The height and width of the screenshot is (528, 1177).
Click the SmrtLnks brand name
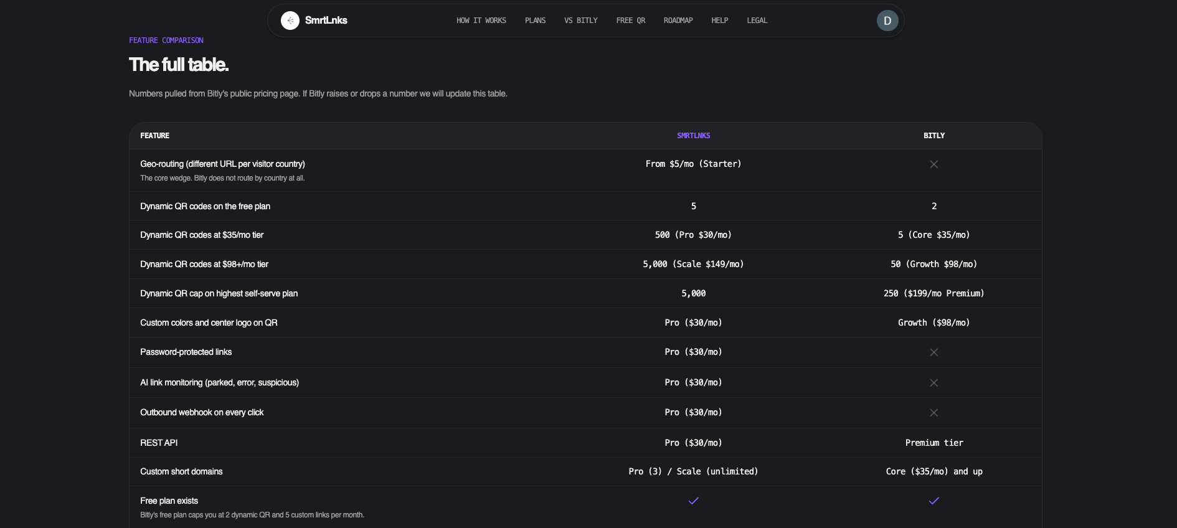point(326,21)
